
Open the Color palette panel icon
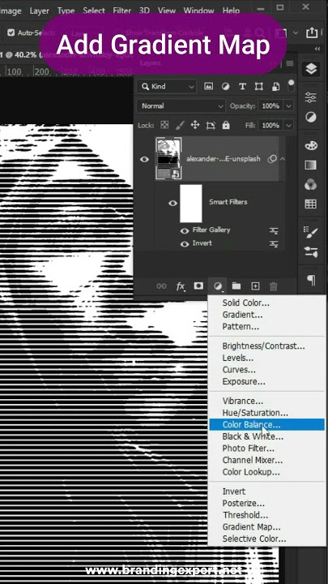311,146
